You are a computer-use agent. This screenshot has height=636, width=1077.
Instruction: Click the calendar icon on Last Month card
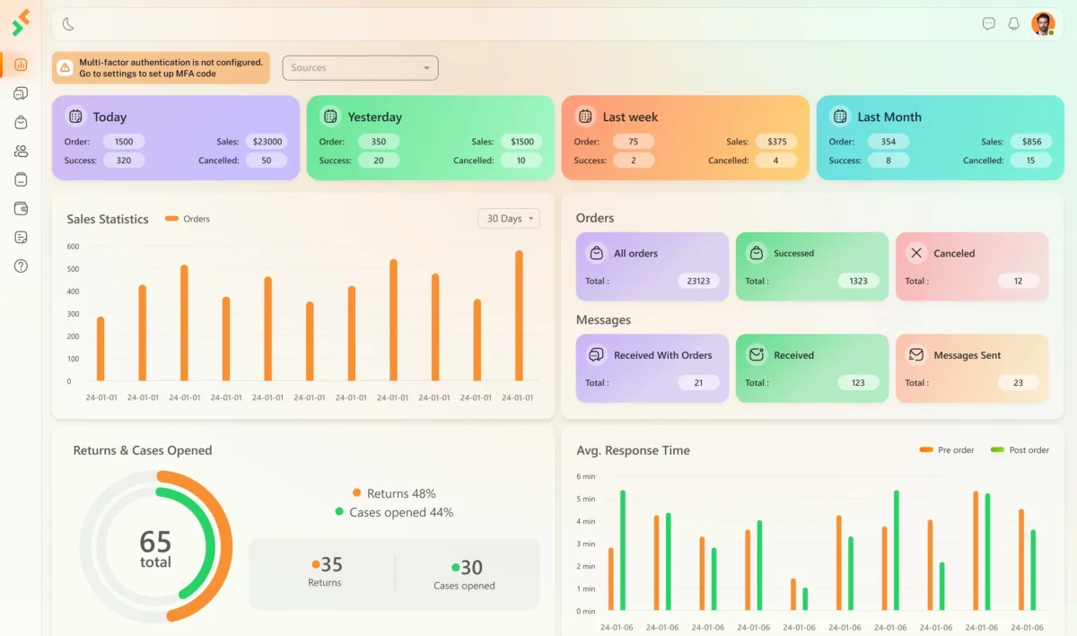click(840, 117)
